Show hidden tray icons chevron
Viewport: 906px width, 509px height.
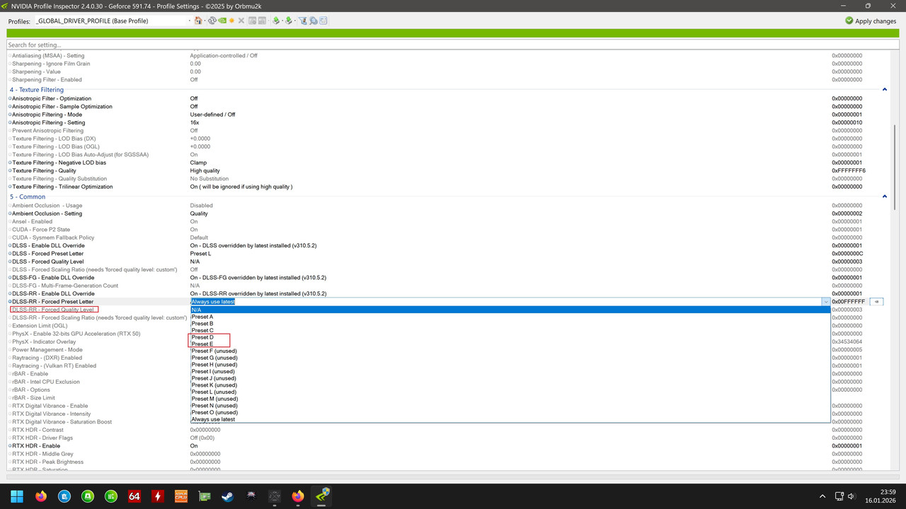coord(822,496)
